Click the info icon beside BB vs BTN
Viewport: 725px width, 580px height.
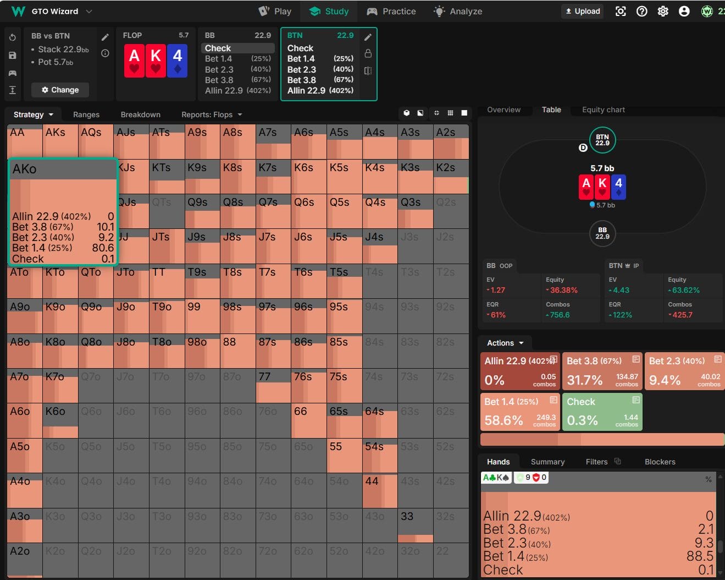tap(105, 53)
